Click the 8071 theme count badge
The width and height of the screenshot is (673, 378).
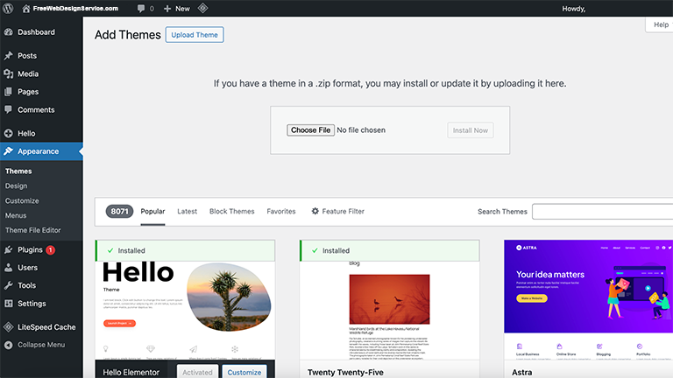(119, 211)
